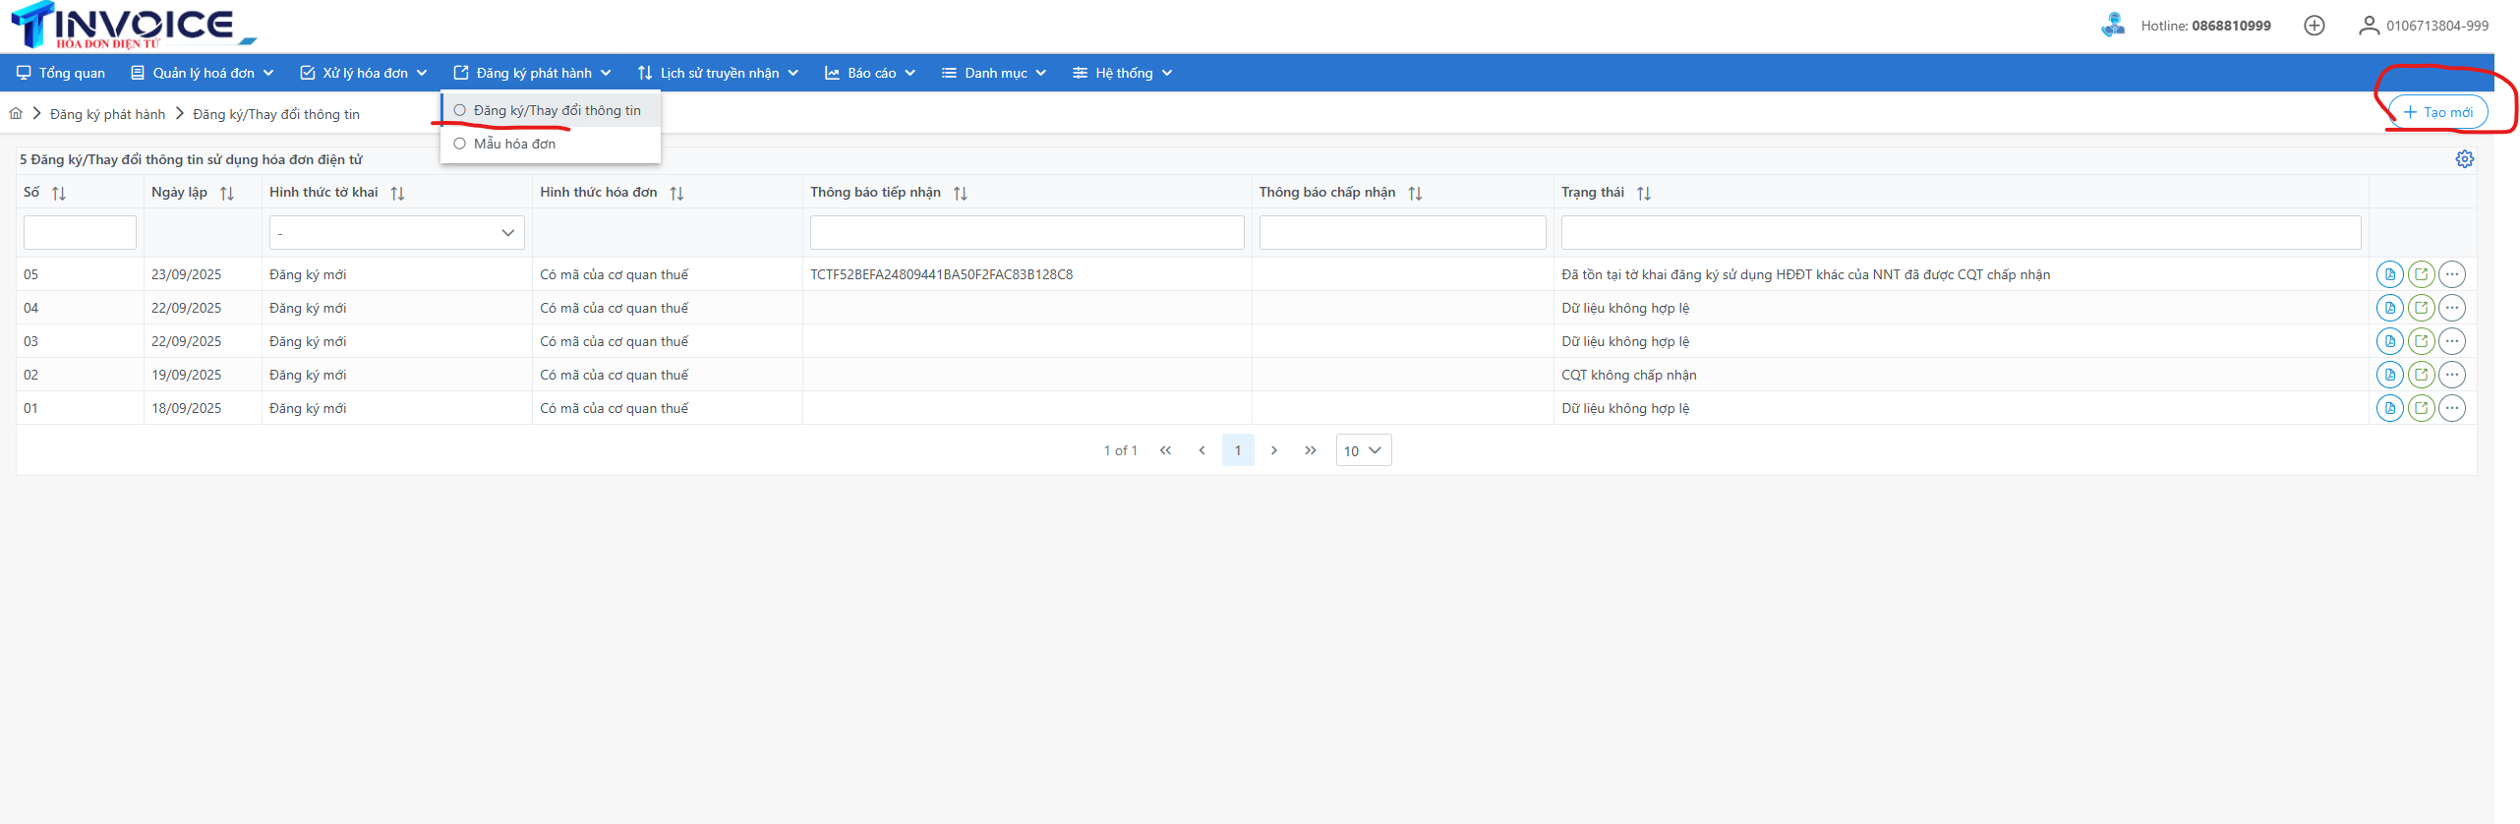2520x824 pixels.
Task: Open more options for row 02
Action: point(2452,375)
